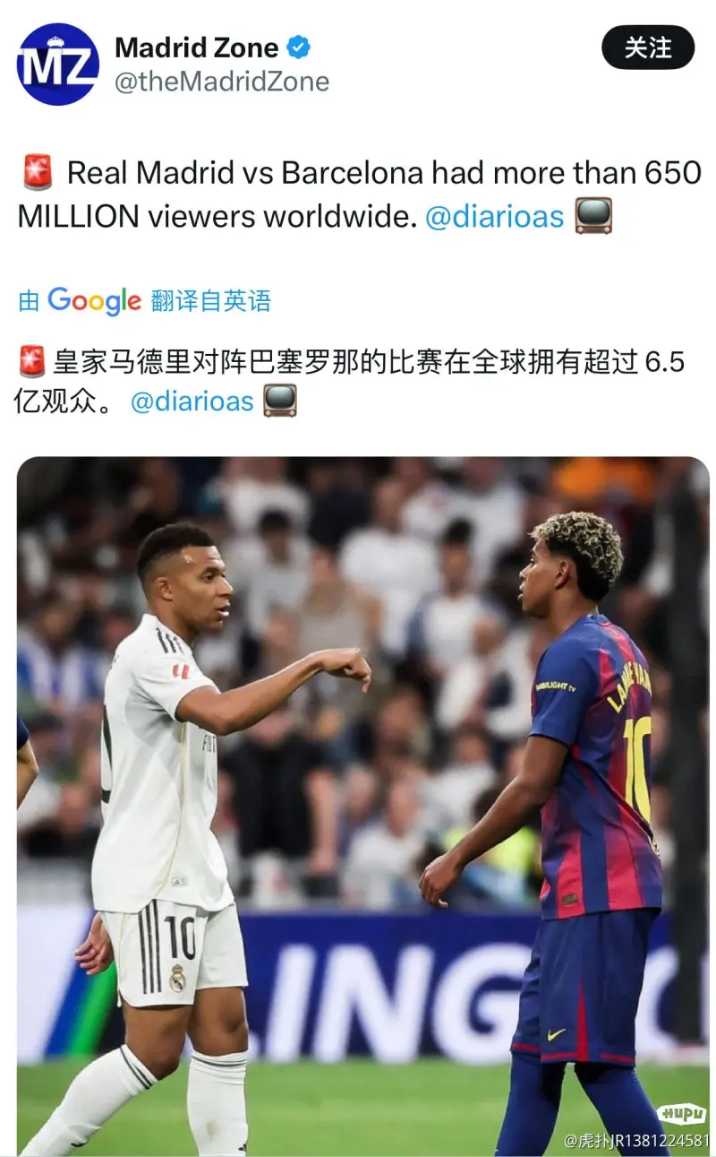The width and height of the screenshot is (716, 1157).
Task: Open the match photo of two players
Action: (x=362, y=807)
